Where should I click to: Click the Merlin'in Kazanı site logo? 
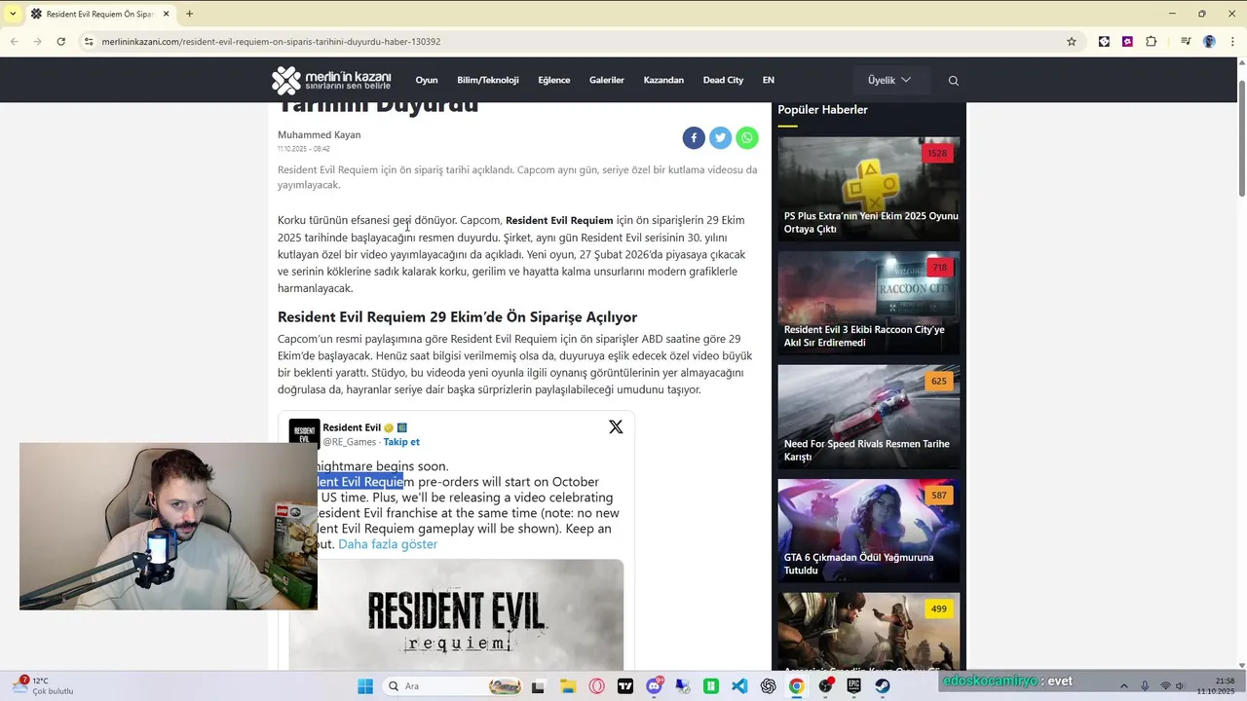pos(331,80)
